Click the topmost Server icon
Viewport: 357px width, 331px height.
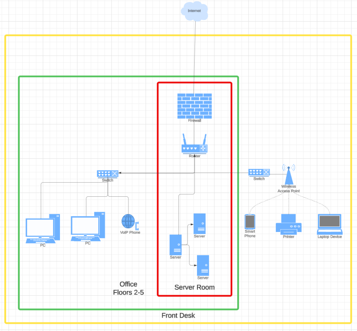click(x=199, y=224)
